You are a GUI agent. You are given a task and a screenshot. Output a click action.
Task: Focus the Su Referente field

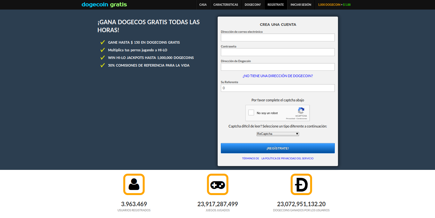coord(278,88)
